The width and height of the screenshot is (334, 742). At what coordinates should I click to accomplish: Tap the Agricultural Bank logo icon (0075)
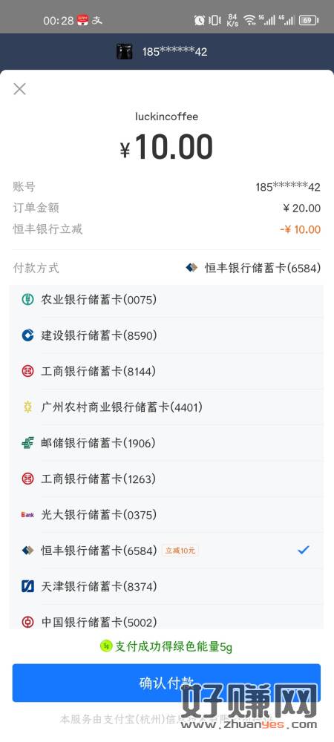[x=28, y=299]
